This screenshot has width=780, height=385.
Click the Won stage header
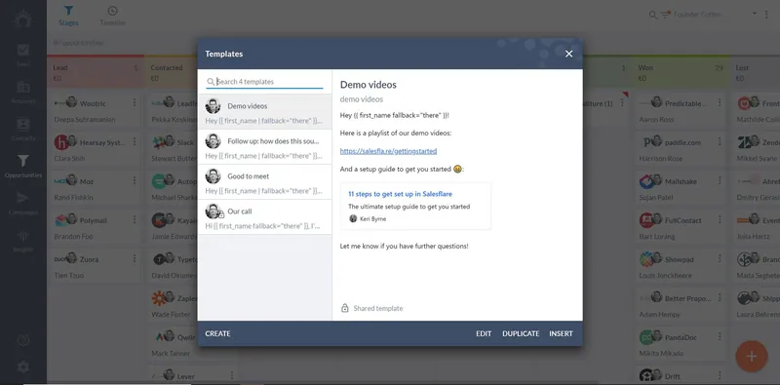[681, 73]
